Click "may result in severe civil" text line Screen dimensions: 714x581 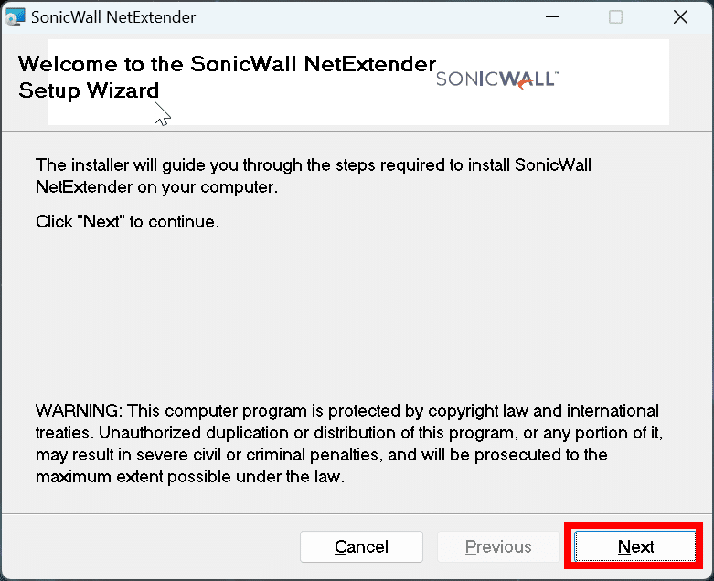322,455
